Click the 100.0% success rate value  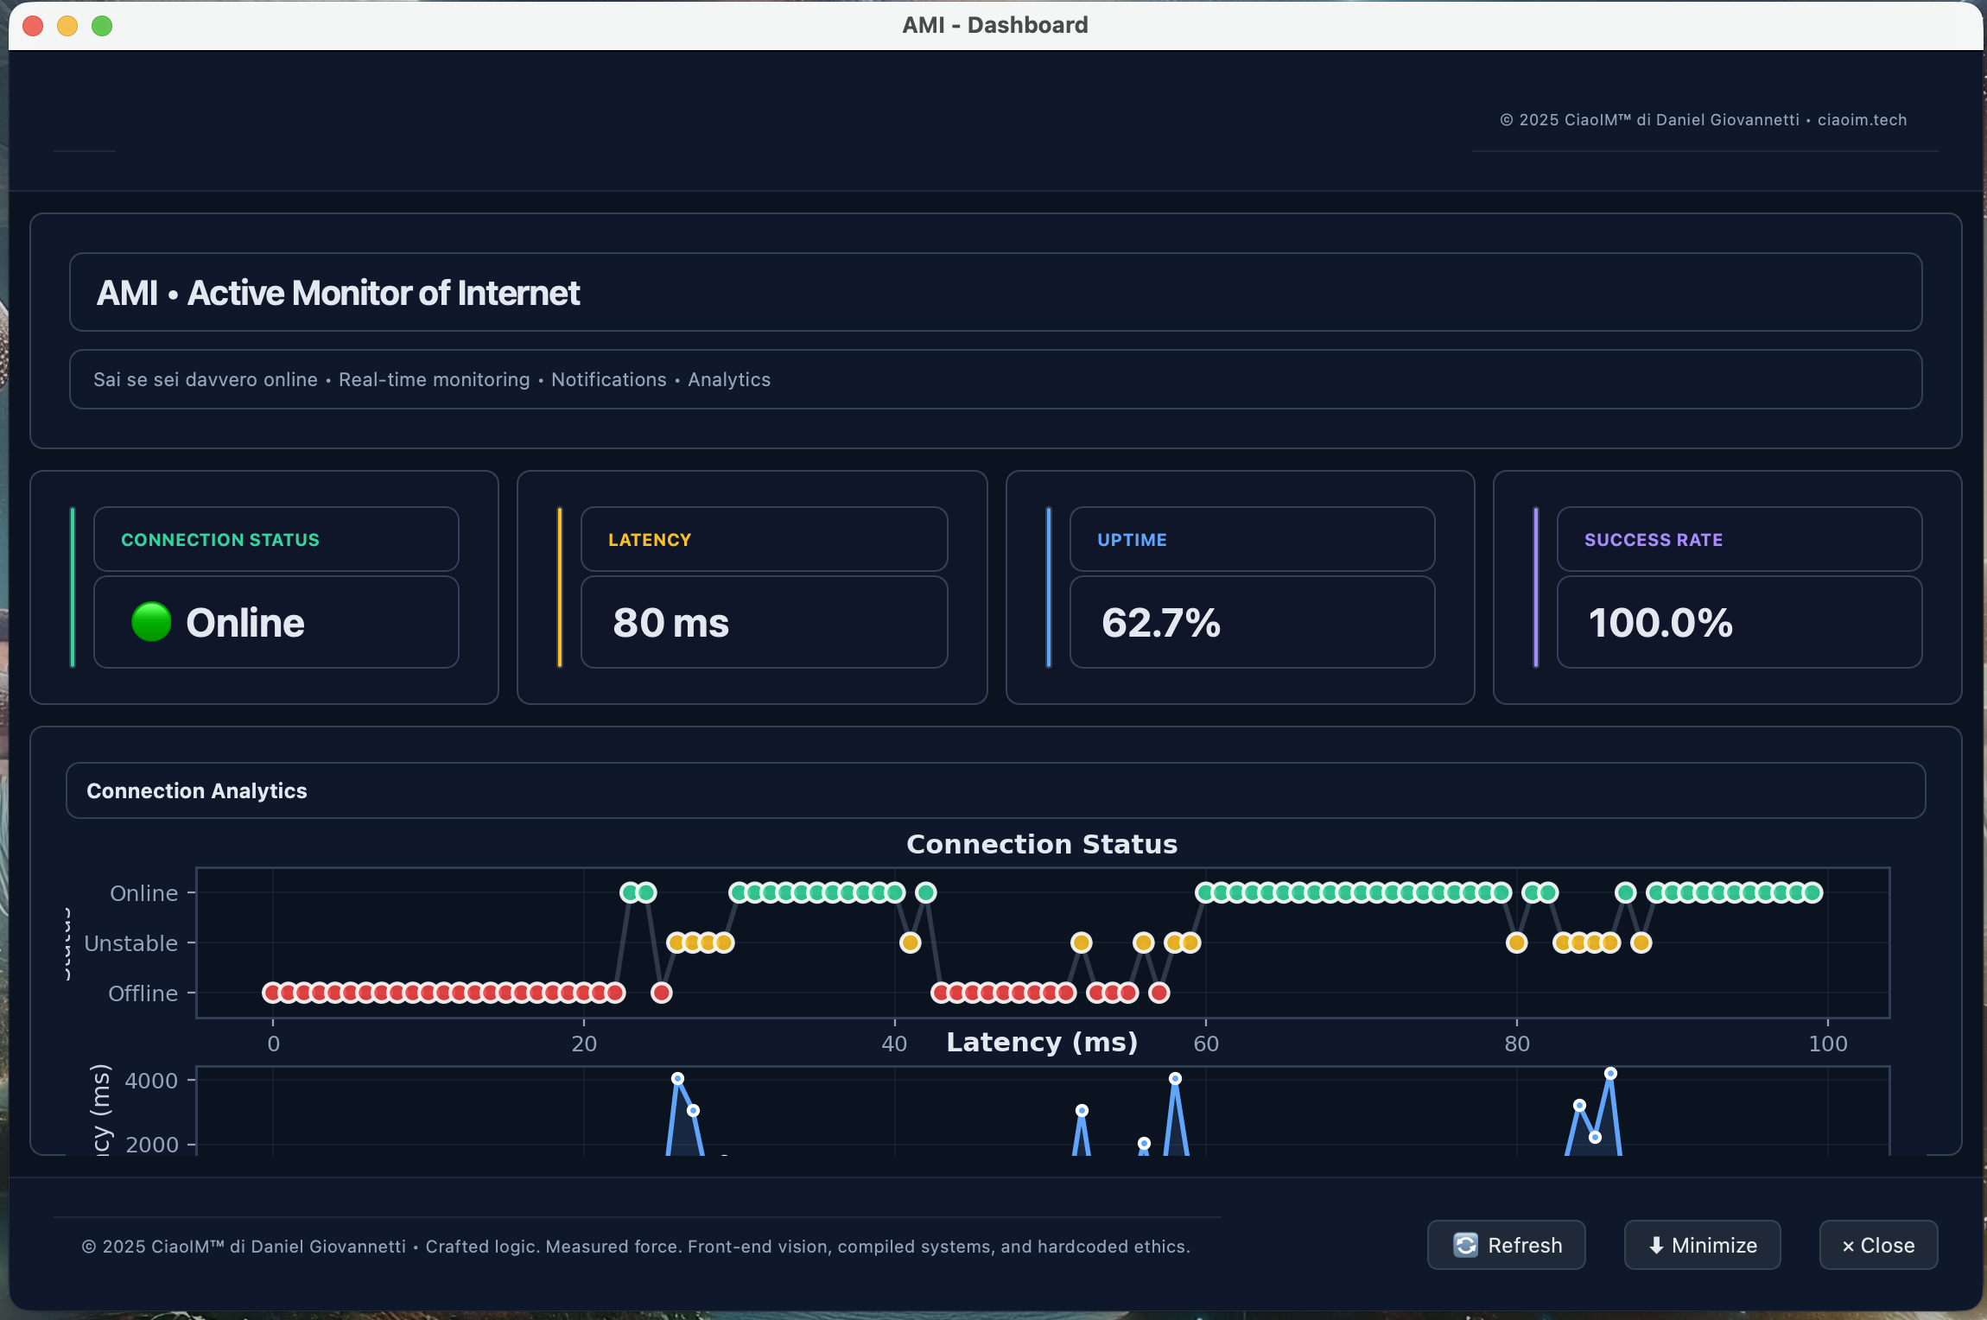click(1660, 623)
